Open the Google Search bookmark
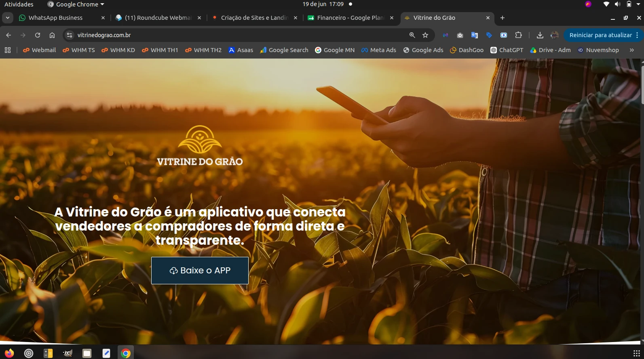644x359 pixels. point(284,50)
